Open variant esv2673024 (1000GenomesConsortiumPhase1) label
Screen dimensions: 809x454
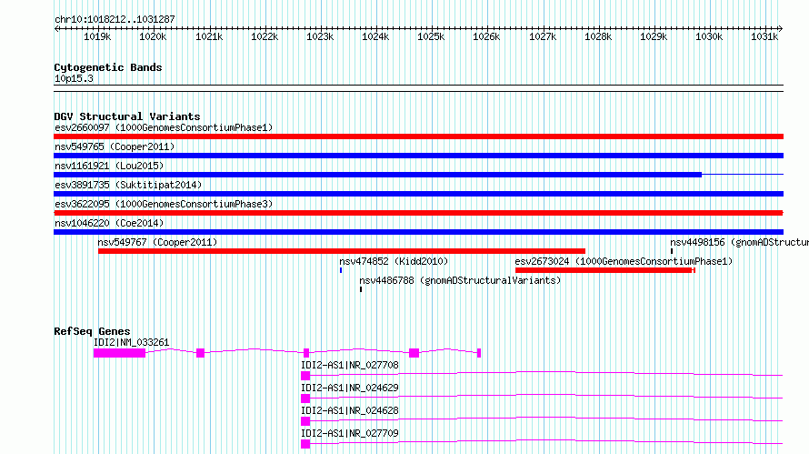(x=624, y=261)
